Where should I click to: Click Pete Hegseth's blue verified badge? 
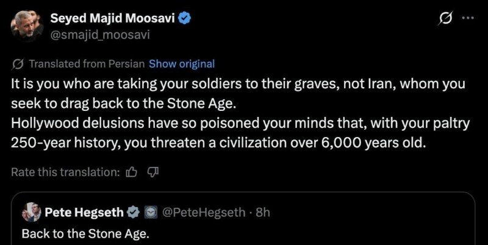tap(132, 212)
